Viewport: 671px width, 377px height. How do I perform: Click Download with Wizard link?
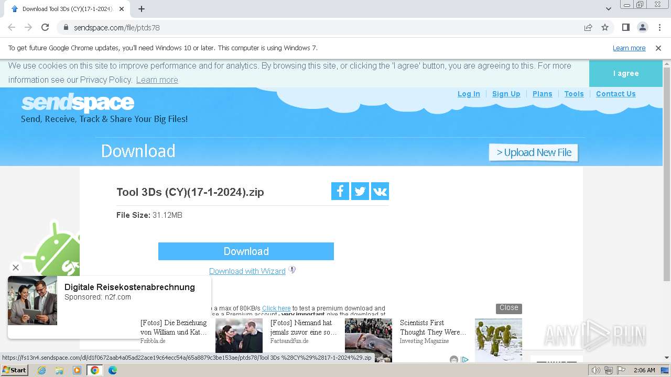click(x=247, y=271)
